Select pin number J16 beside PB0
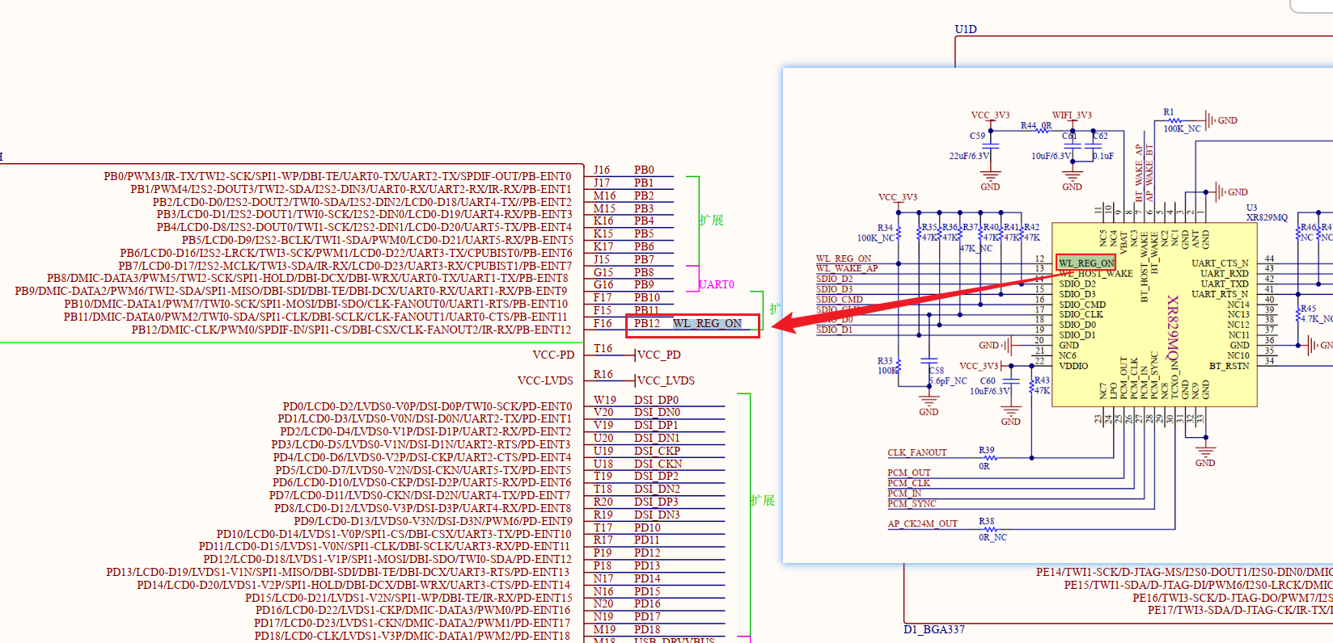Image resolution: width=1333 pixels, height=643 pixels. click(602, 170)
